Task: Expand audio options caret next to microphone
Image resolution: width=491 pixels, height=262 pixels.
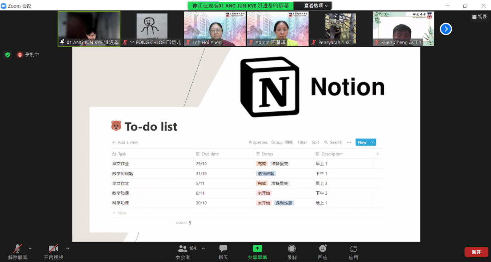Action: click(x=30, y=249)
